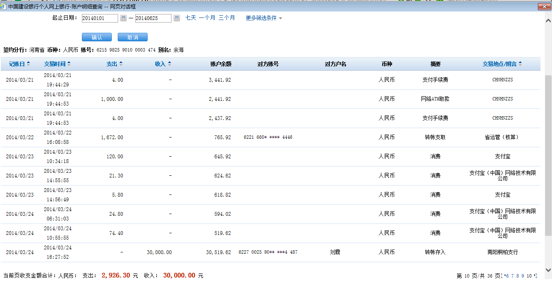Click the 确认 confirm button

pos(97,37)
